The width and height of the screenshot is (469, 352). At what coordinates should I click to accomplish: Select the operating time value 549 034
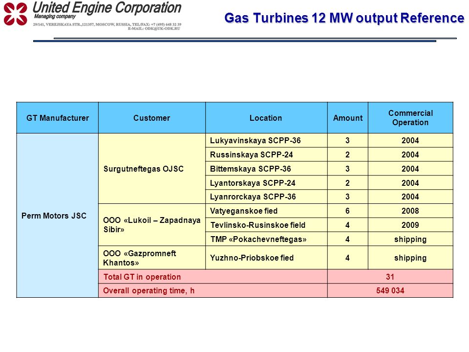[x=390, y=290]
